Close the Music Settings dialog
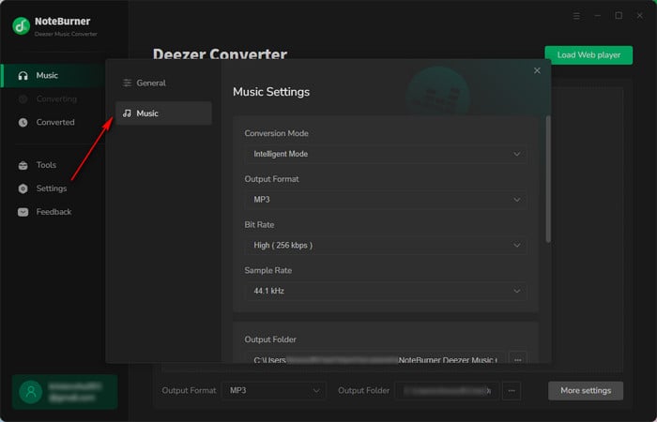Image resolution: width=657 pixels, height=422 pixels. point(537,70)
